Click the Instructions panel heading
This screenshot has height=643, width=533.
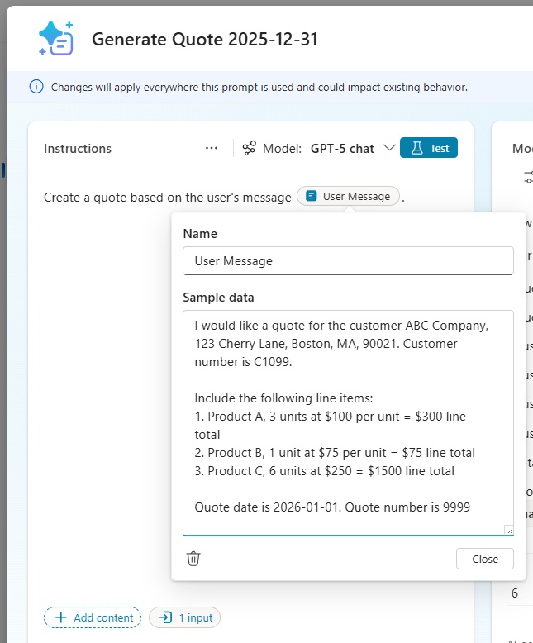[x=78, y=149]
